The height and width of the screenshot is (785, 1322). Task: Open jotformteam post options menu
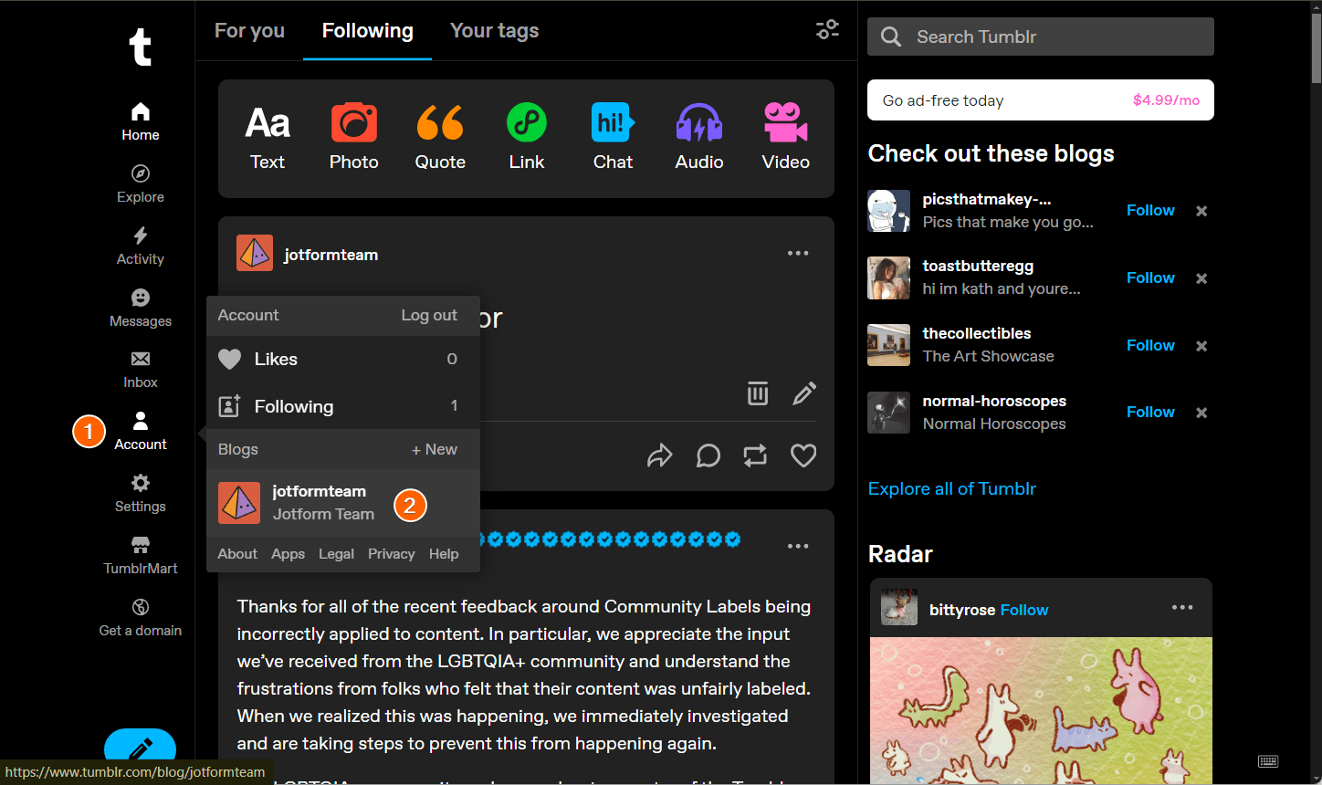(x=798, y=254)
